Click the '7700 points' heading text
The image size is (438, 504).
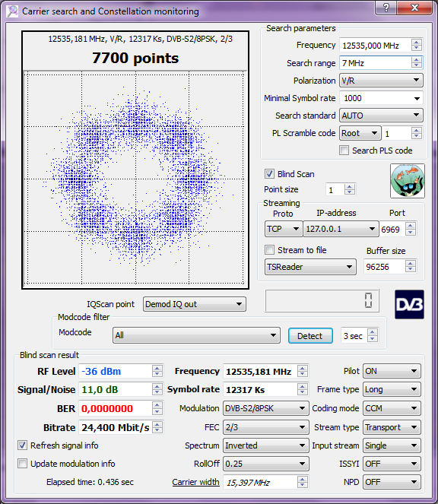click(x=135, y=59)
